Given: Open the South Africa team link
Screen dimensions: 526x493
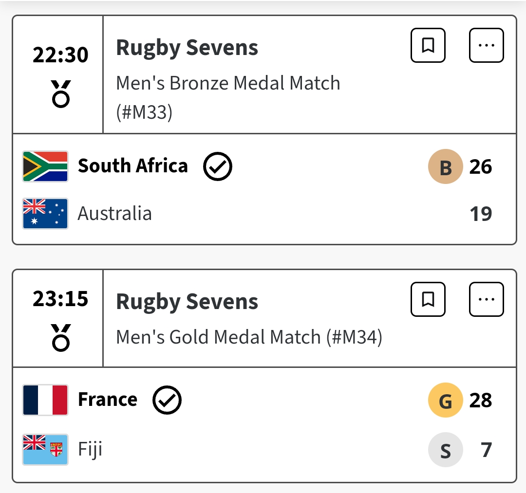Looking at the screenshot, I should point(132,166).
